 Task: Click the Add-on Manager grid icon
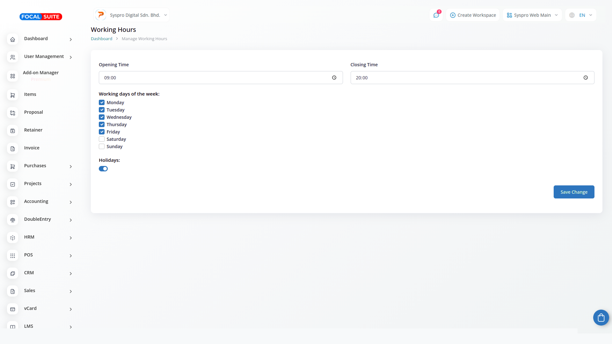(x=13, y=76)
